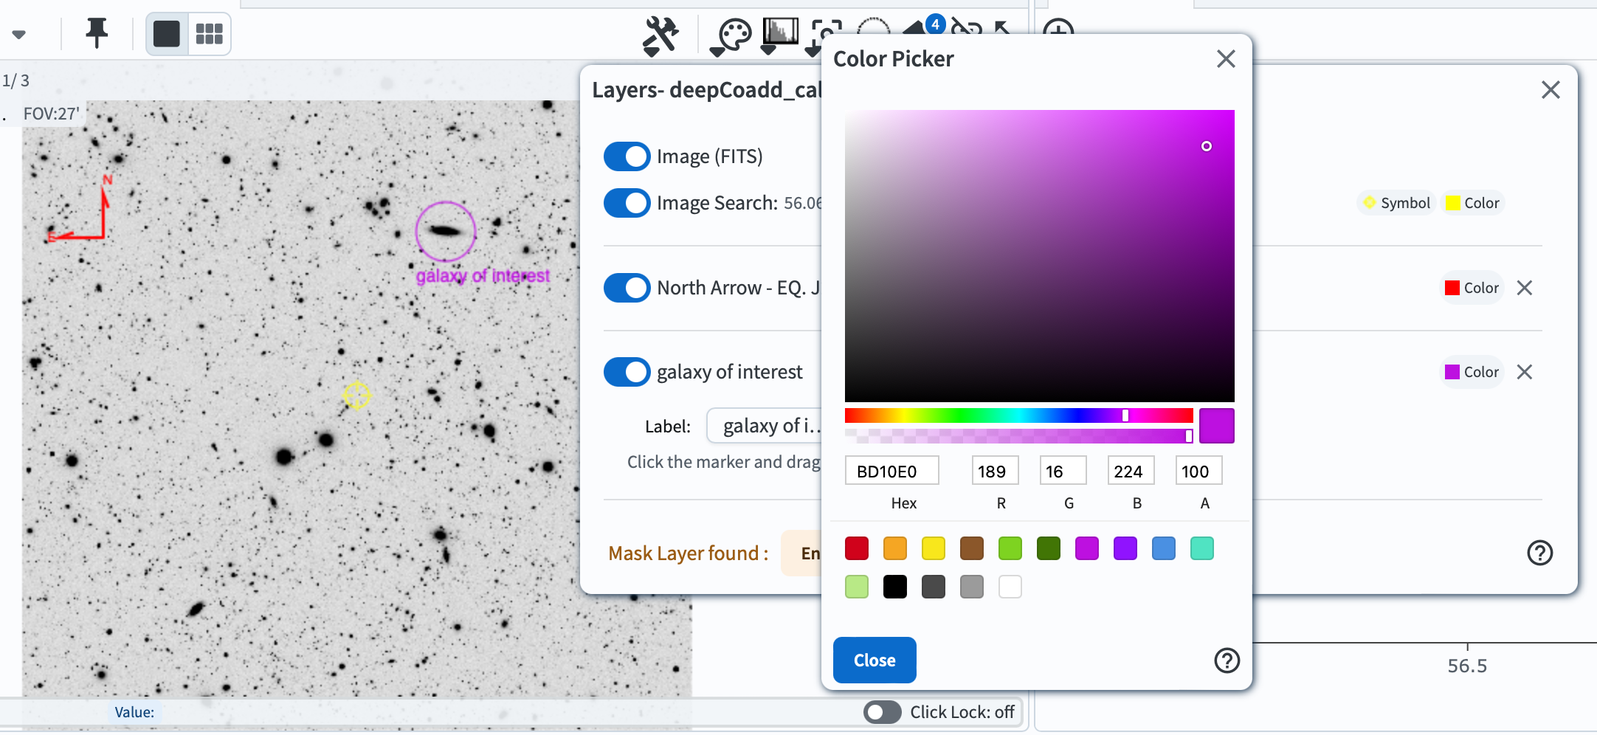The width and height of the screenshot is (1597, 735).
Task: Remove the galaxy of interest layer
Action: click(1525, 372)
